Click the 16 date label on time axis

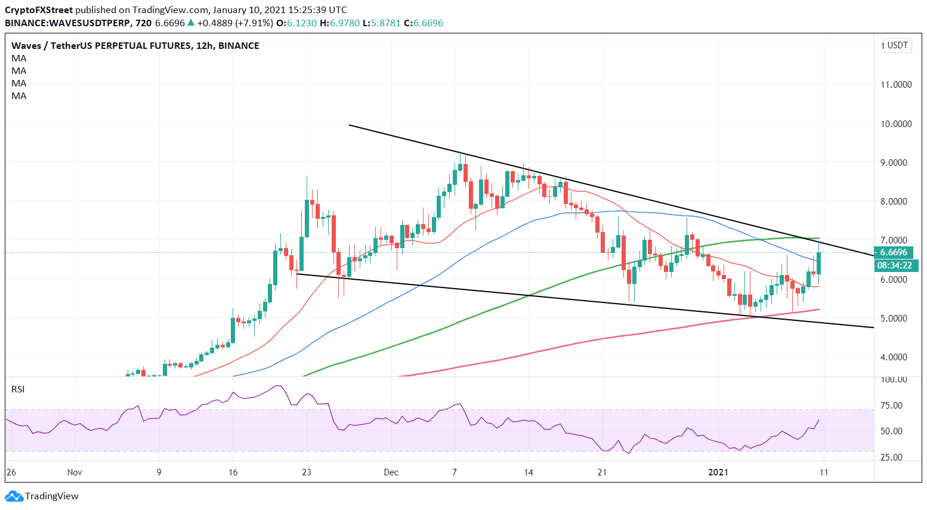point(233,472)
